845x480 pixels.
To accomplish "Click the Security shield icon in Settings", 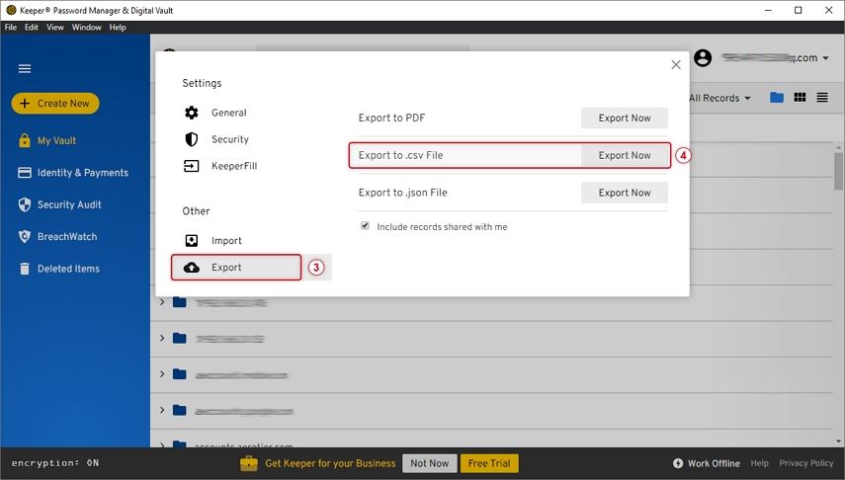I will 192,139.
